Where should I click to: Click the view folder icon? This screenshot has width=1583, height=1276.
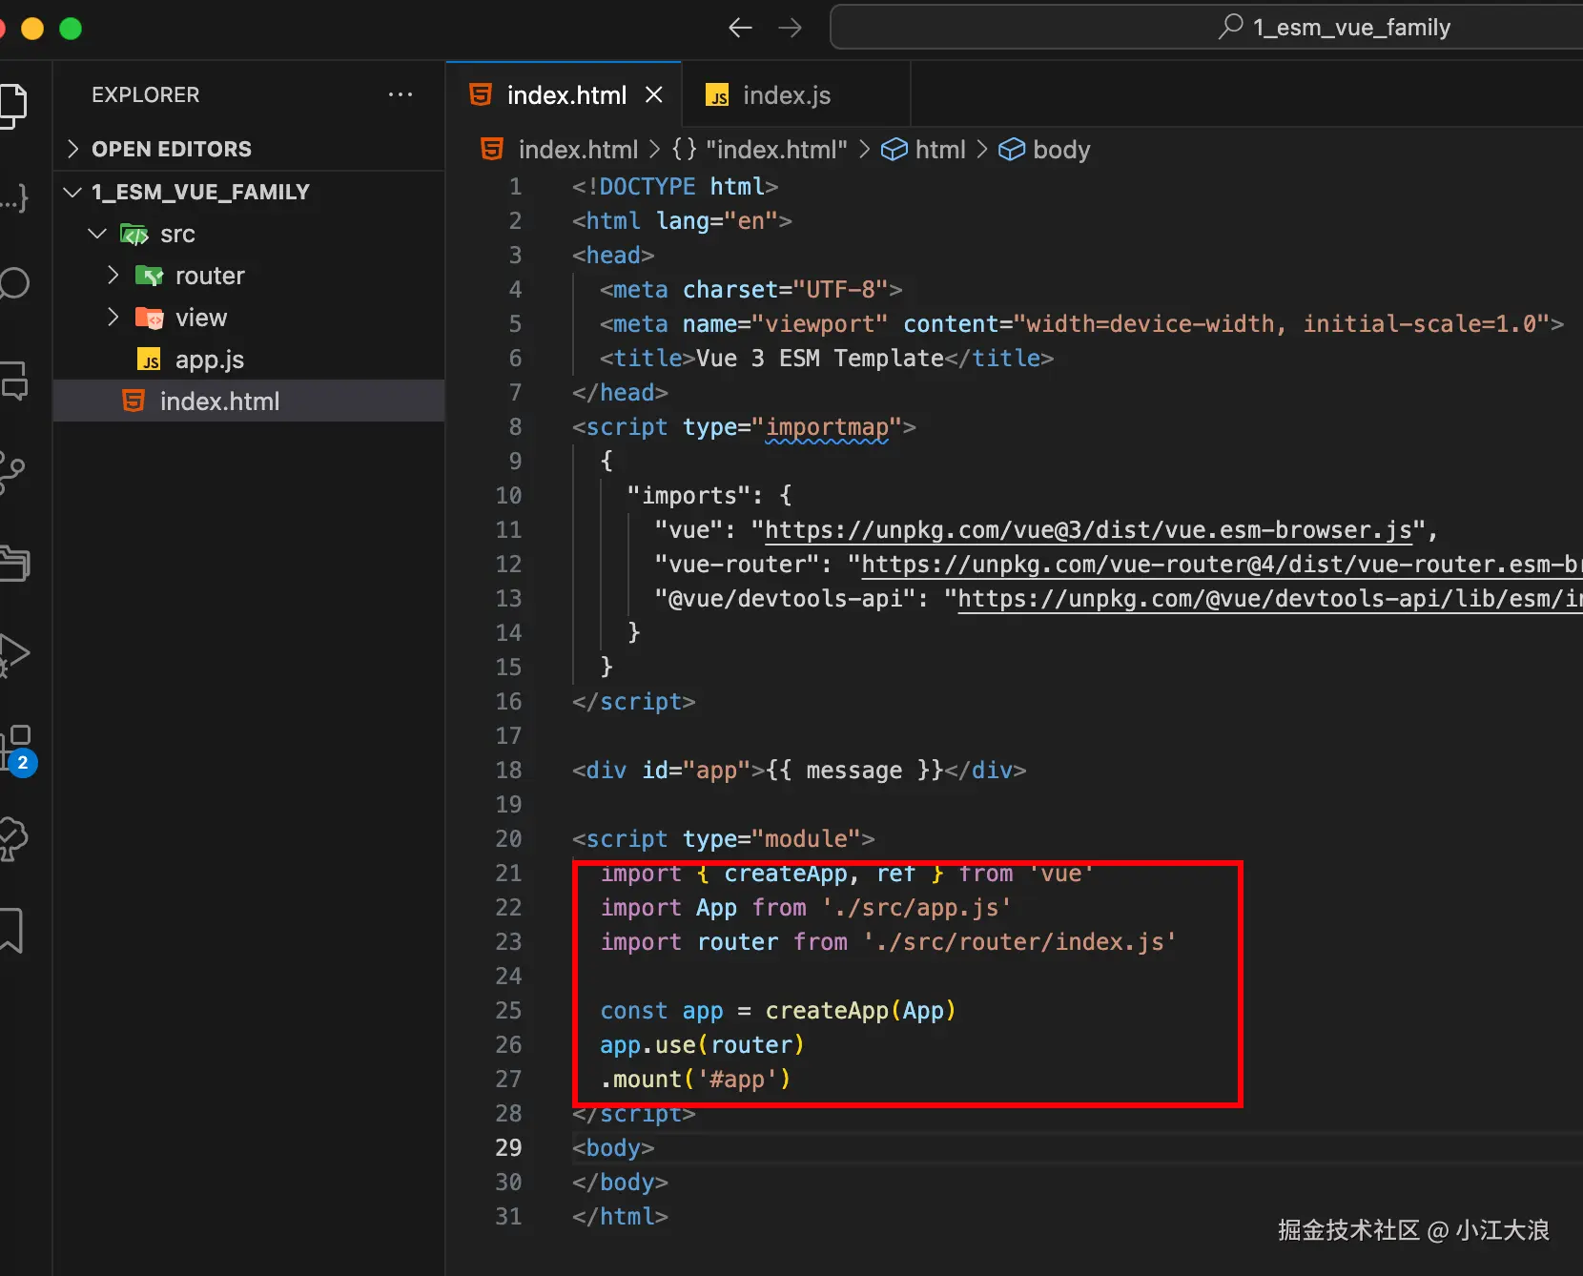(x=149, y=318)
